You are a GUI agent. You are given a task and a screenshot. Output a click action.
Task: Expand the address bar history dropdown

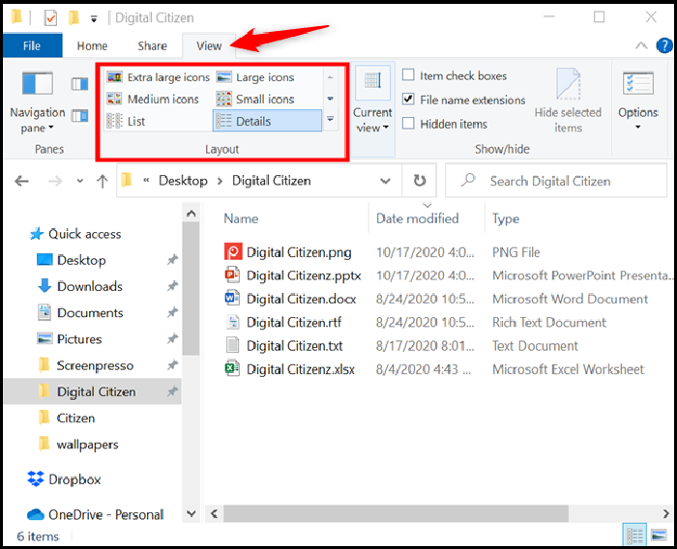click(385, 181)
